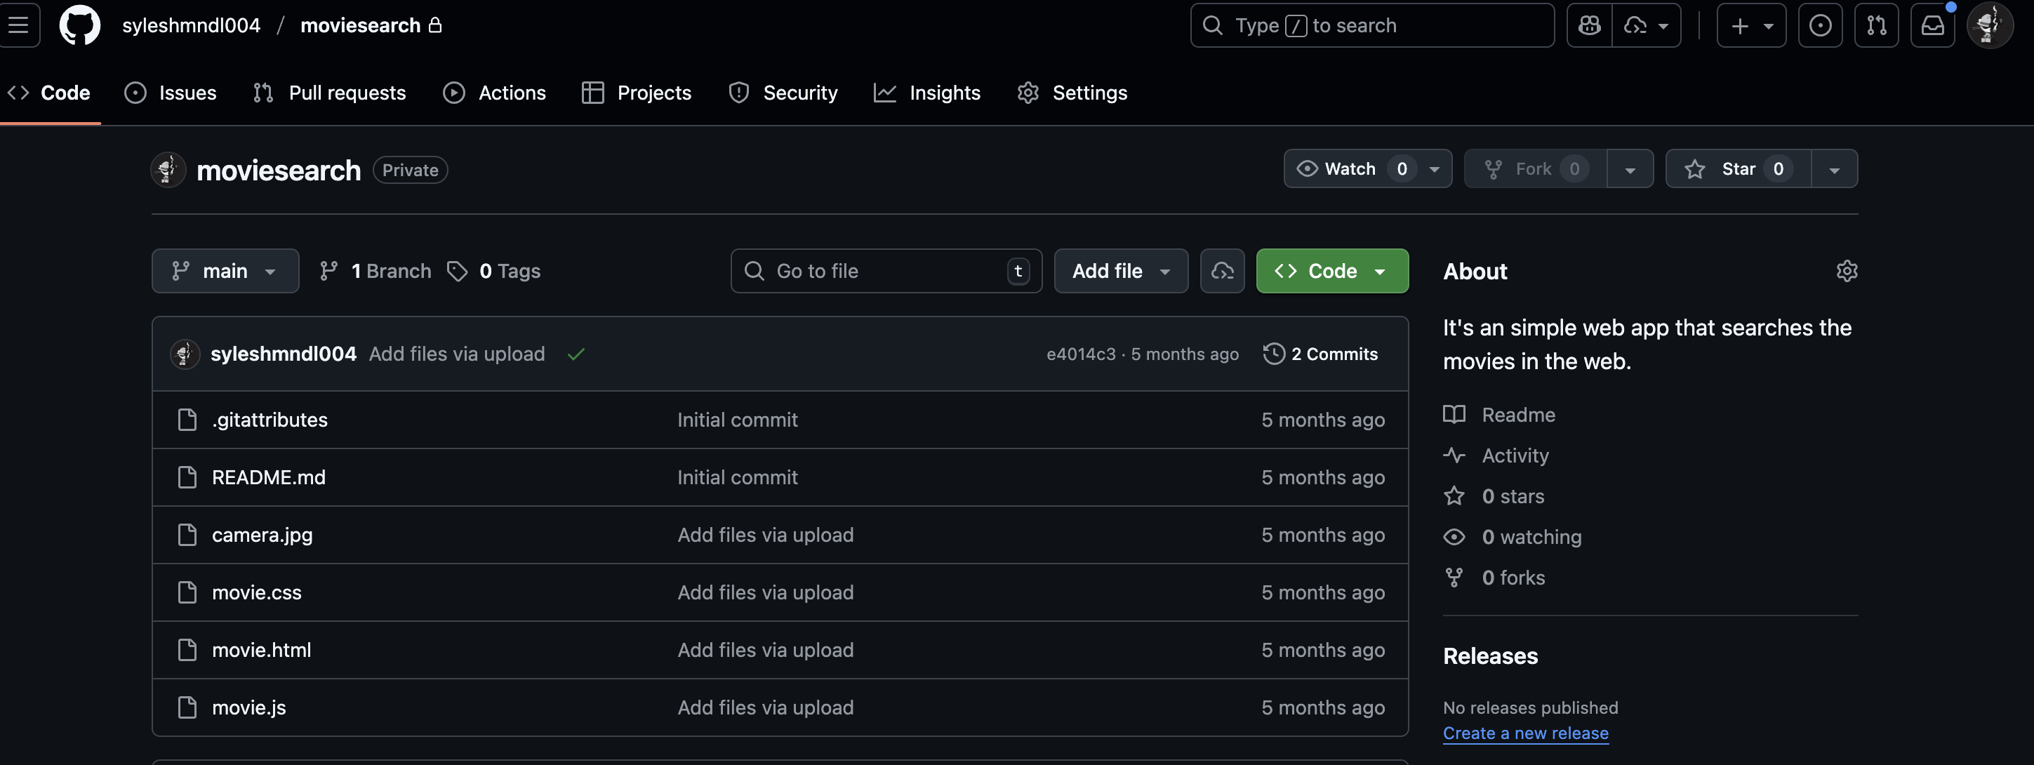Screen dimensions: 2034x765
Task: Open the Copilot chat icon
Action: click(x=1589, y=25)
